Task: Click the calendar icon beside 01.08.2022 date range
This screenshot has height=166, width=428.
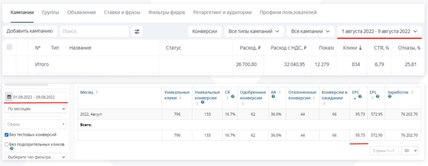Action: (9, 97)
